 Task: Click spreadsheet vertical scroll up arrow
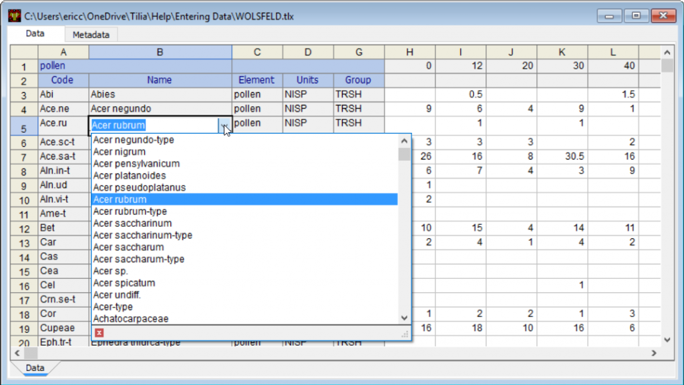[667, 53]
